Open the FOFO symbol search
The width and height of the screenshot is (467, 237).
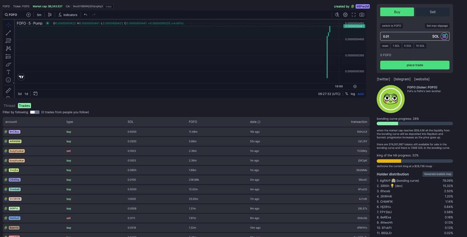(x=11, y=15)
